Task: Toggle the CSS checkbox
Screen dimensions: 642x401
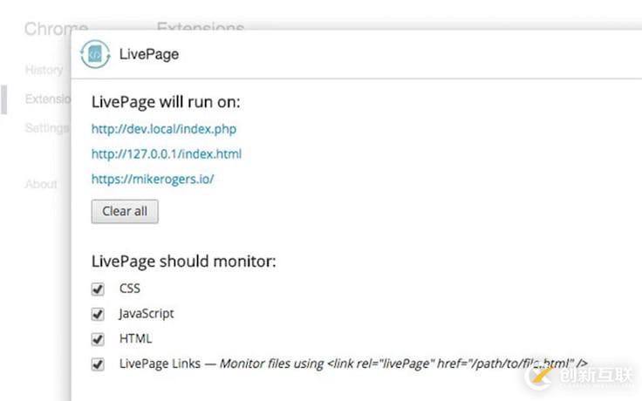Action: coord(98,289)
